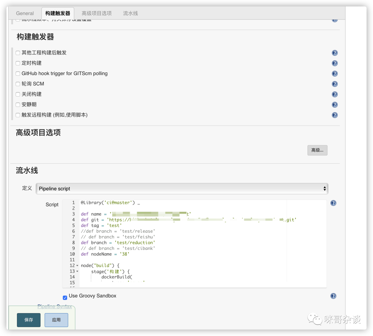
Task: Click into the Script code editor
Action: point(194,244)
